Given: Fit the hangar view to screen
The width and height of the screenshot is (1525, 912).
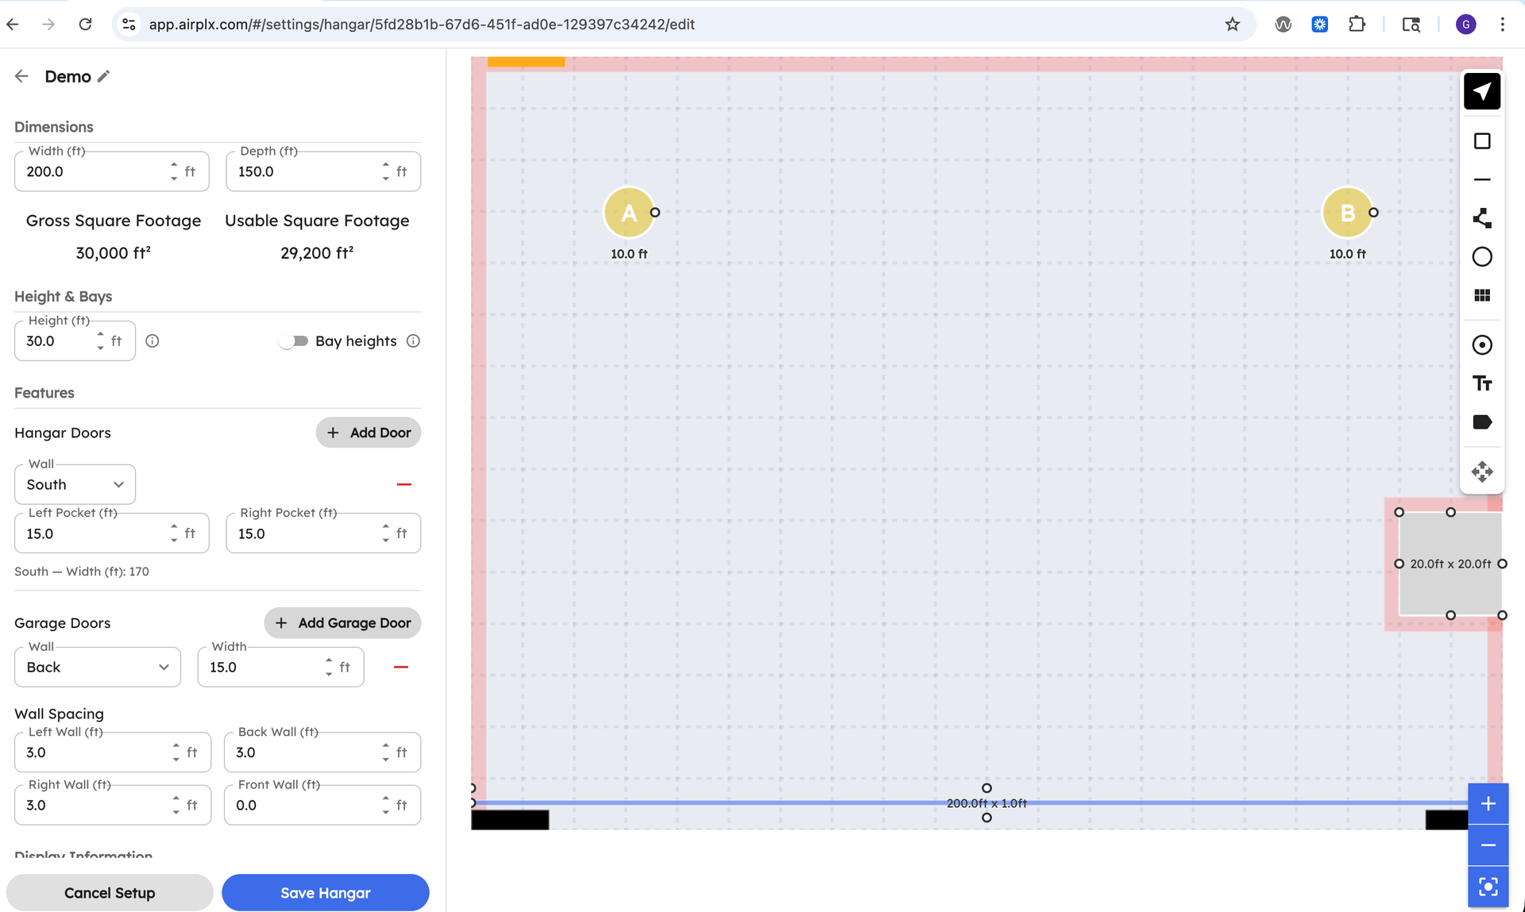Looking at the screenshot, I should (1488, 887).
